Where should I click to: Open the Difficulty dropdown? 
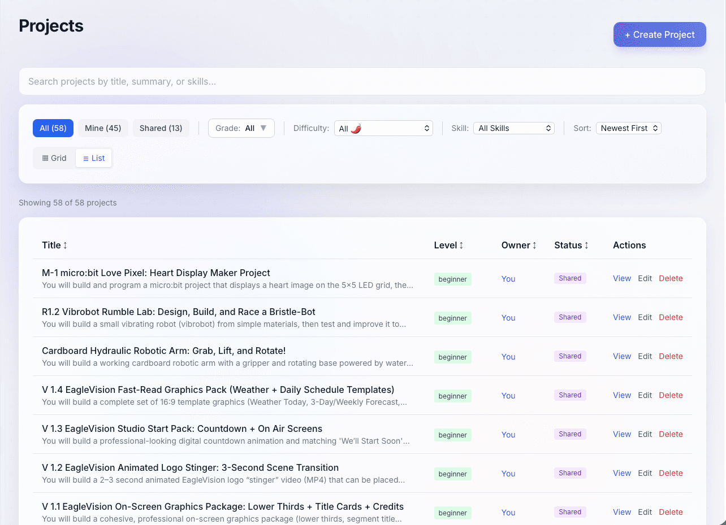(x=383, y=128)
